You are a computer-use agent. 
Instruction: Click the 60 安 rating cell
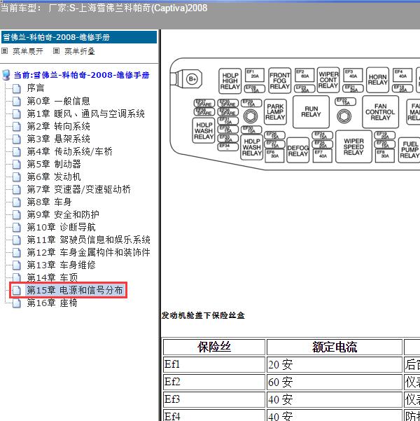click(335, 382)
